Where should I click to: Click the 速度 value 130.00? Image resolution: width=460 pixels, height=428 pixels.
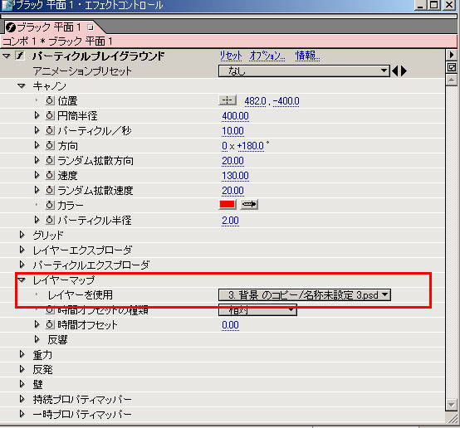point(235,176)
